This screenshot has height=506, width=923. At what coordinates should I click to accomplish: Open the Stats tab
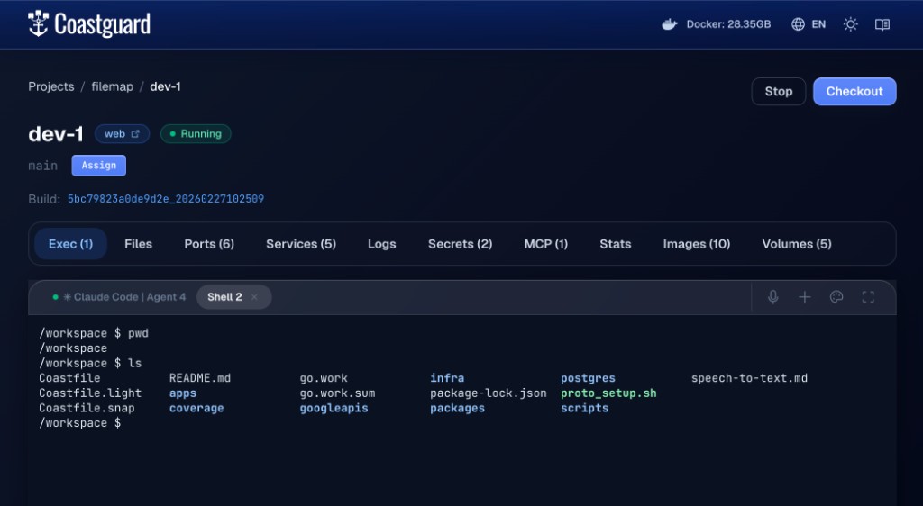tap(615, 244)
